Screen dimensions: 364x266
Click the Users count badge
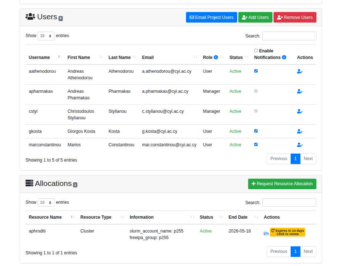(x=61, y=18)
